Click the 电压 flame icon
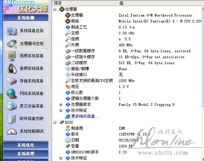This screenshot has width=204, height=161. pos(68,87)
